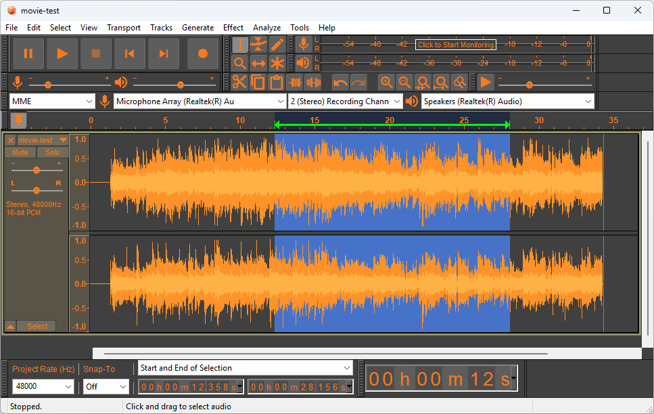Open the Start and End of Selection dropdown
Image resolution: width=654 pixels, height=414 pixels.
coord(246,368)
